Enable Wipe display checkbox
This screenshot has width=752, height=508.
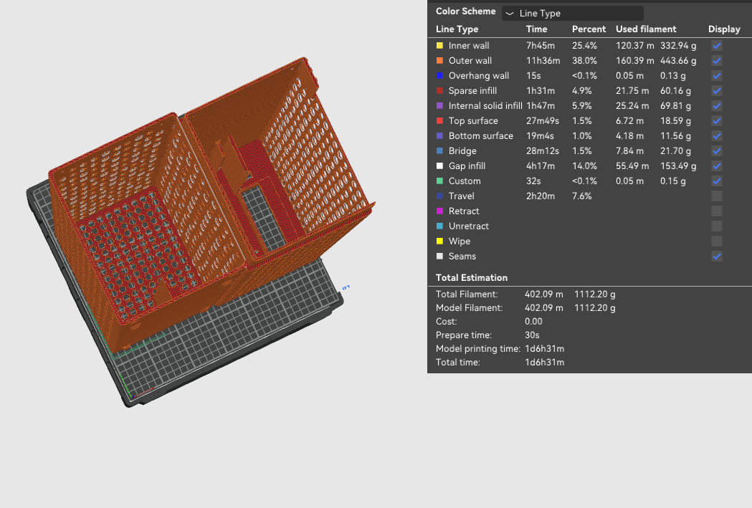pos(716,241)
